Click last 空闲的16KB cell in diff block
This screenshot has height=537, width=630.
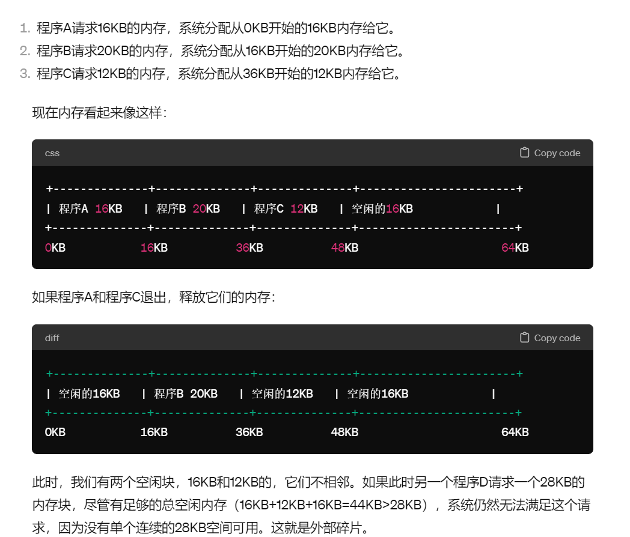[x=378, y=393]
